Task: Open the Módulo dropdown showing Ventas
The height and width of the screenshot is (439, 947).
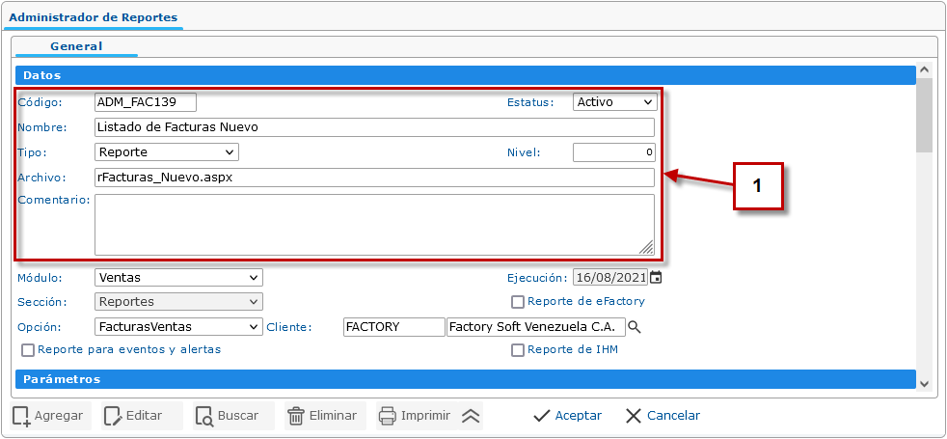Action: tap(178, 278)
